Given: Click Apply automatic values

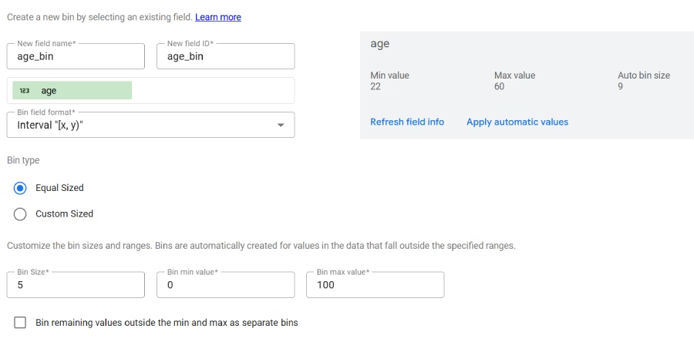Looking at the screenshot, I should [x=517, y=122].
